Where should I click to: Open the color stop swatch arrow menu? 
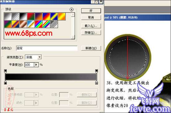coord(36,103)
